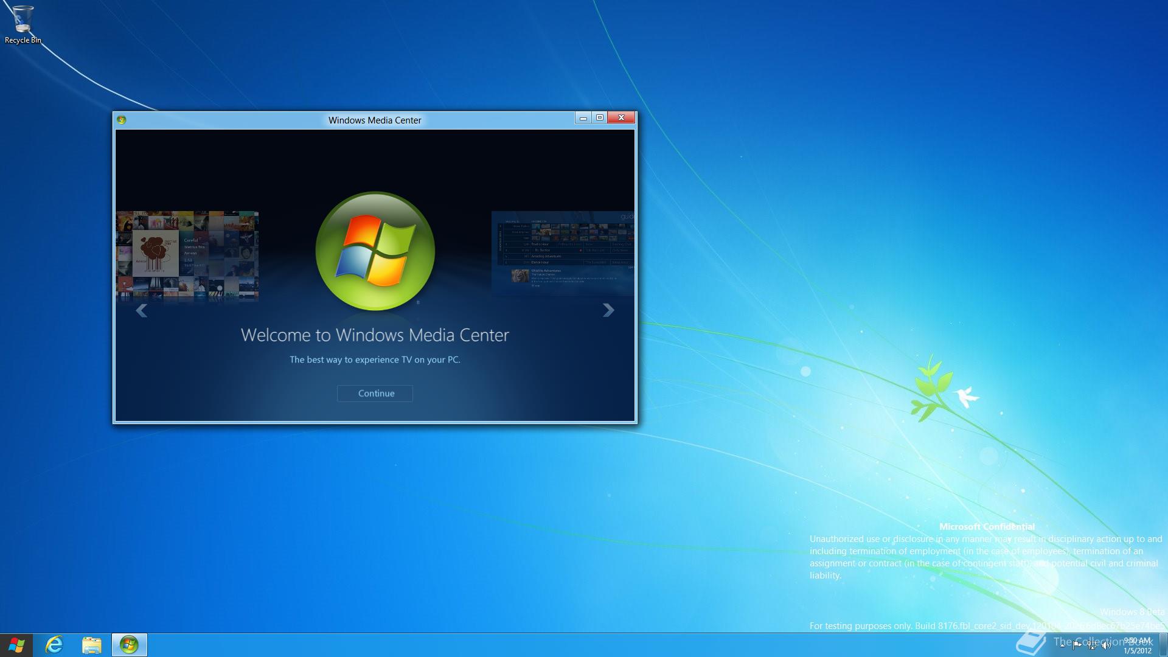
Task: Select the music library album art preview
Action: pos(187,256)
